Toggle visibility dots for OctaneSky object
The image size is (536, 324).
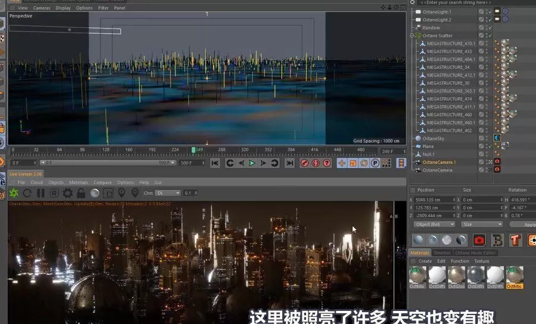(x=486, y=138)
